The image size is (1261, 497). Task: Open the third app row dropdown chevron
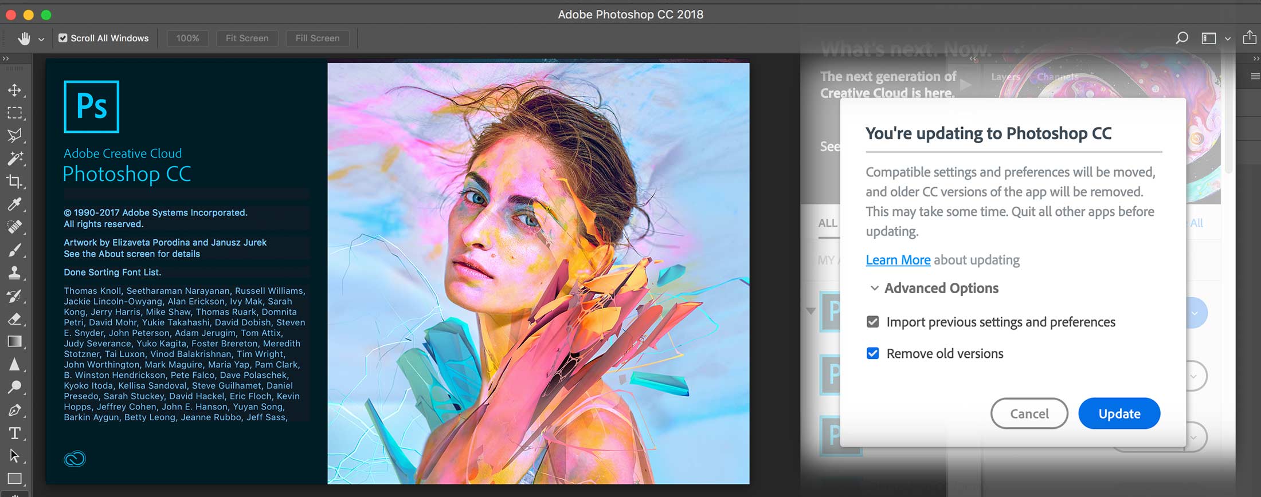tap(1194, 437)
